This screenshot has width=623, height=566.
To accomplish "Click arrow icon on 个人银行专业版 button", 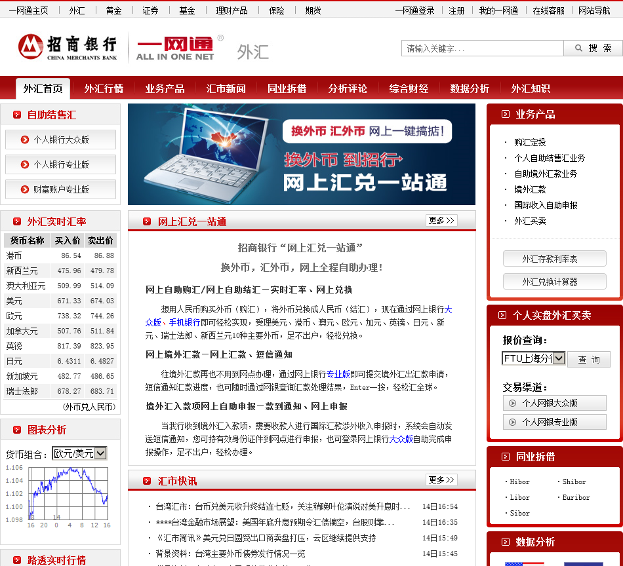I will tap(25, 164).
